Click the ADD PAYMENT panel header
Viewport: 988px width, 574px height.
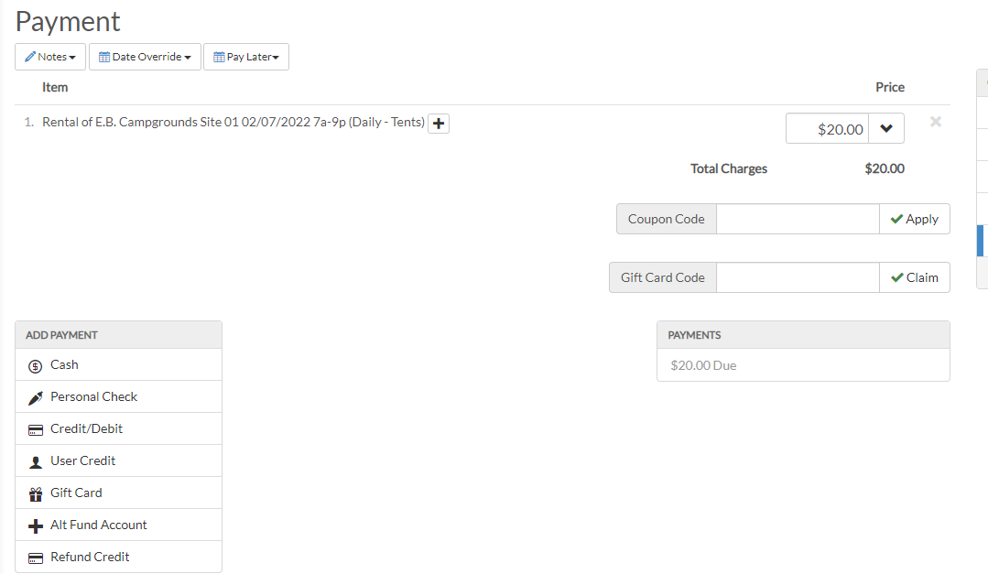pos(118,335)
